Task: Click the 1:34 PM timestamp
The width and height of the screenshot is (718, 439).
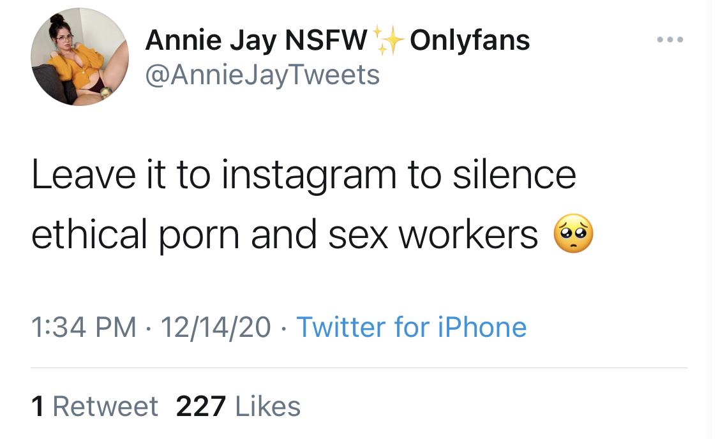Action: tap(84, 327)
